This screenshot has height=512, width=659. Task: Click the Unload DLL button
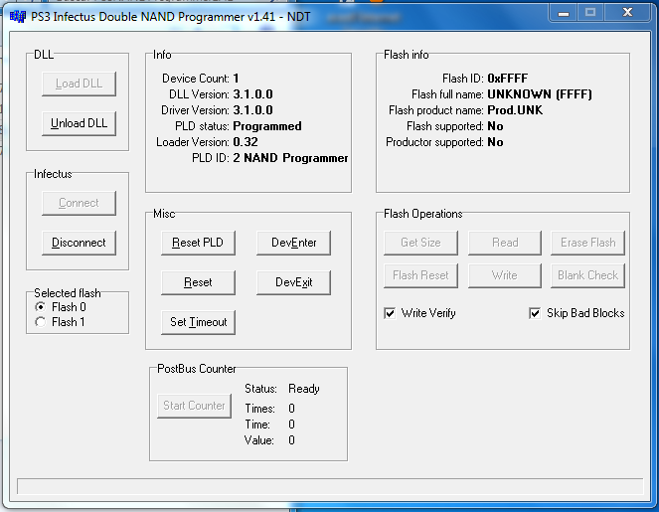(79, 123)
